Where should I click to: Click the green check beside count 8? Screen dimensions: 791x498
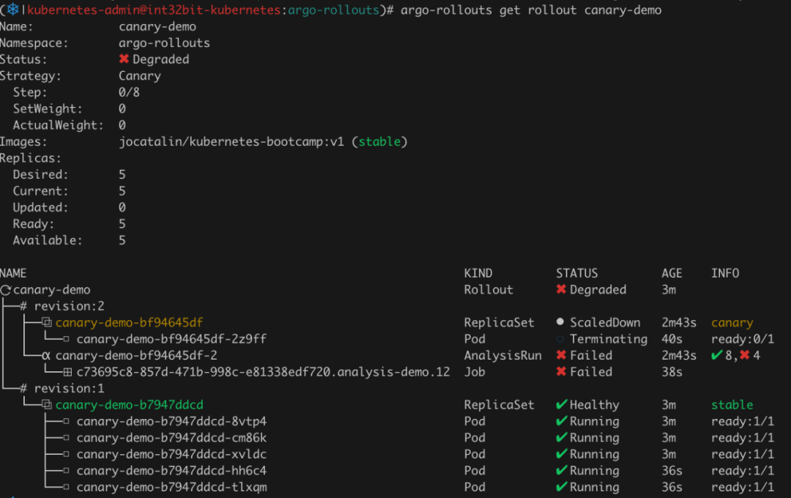coord(716,356)
